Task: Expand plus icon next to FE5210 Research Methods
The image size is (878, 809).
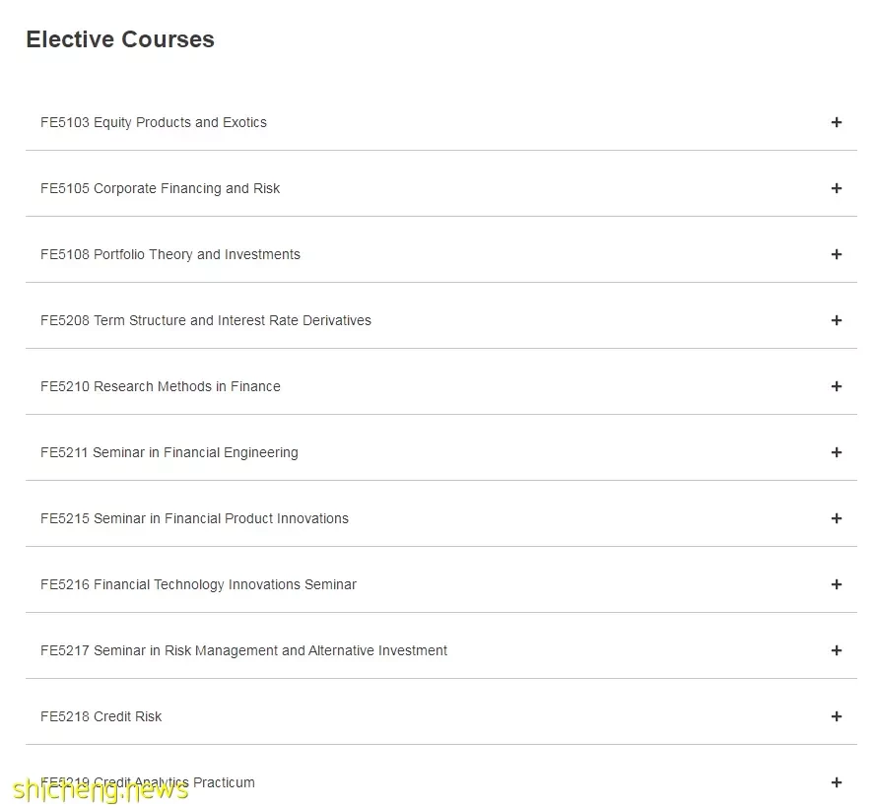Action: click(836, 386)
